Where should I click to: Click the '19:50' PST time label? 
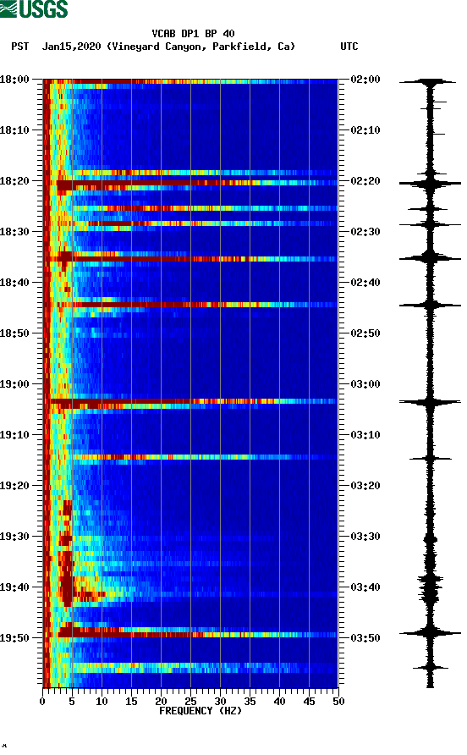click(14, 638)
